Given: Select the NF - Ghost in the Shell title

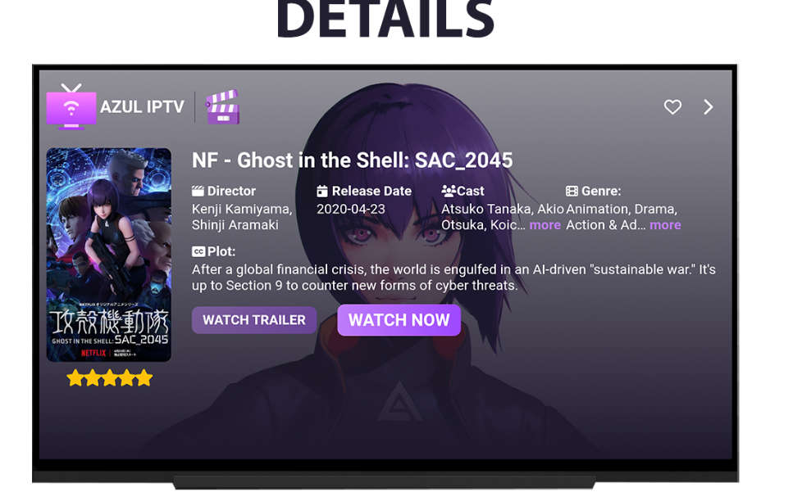Looking at the screenshot, I should [x=352, y=160].
